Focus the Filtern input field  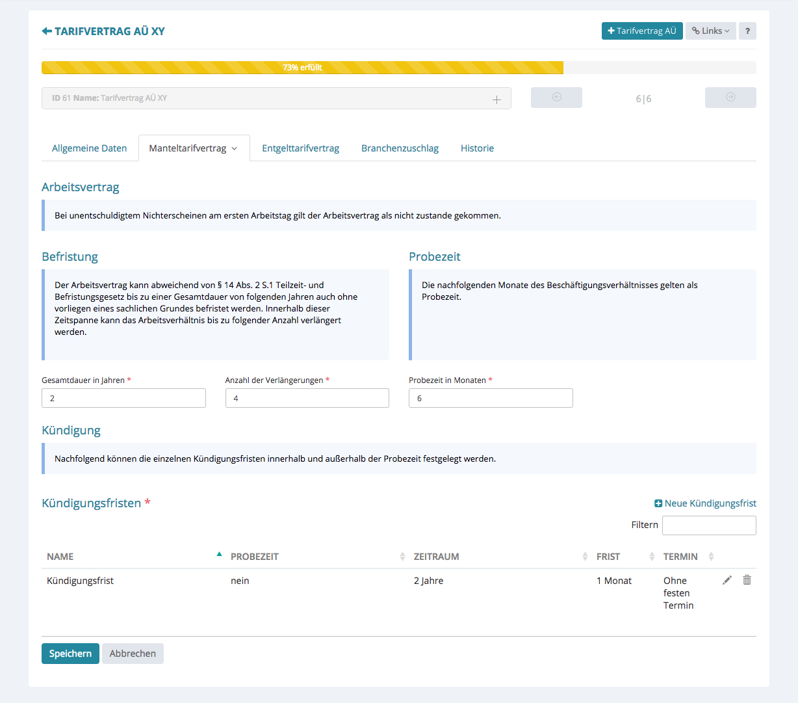click(708, 525)
